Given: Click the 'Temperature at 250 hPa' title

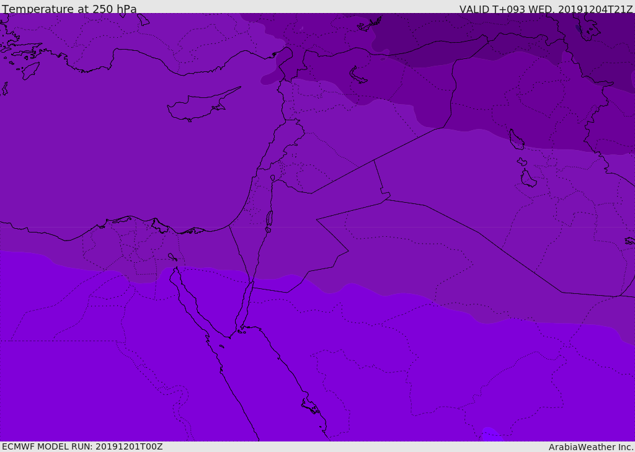Looking at the screenshot, I should 69,9.
